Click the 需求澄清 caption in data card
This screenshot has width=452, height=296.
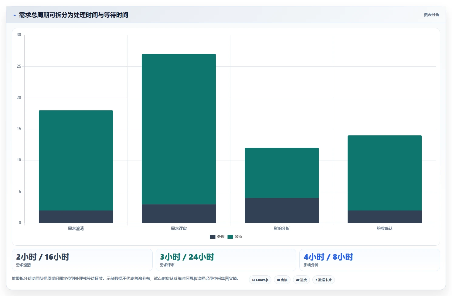click(23, 265)
